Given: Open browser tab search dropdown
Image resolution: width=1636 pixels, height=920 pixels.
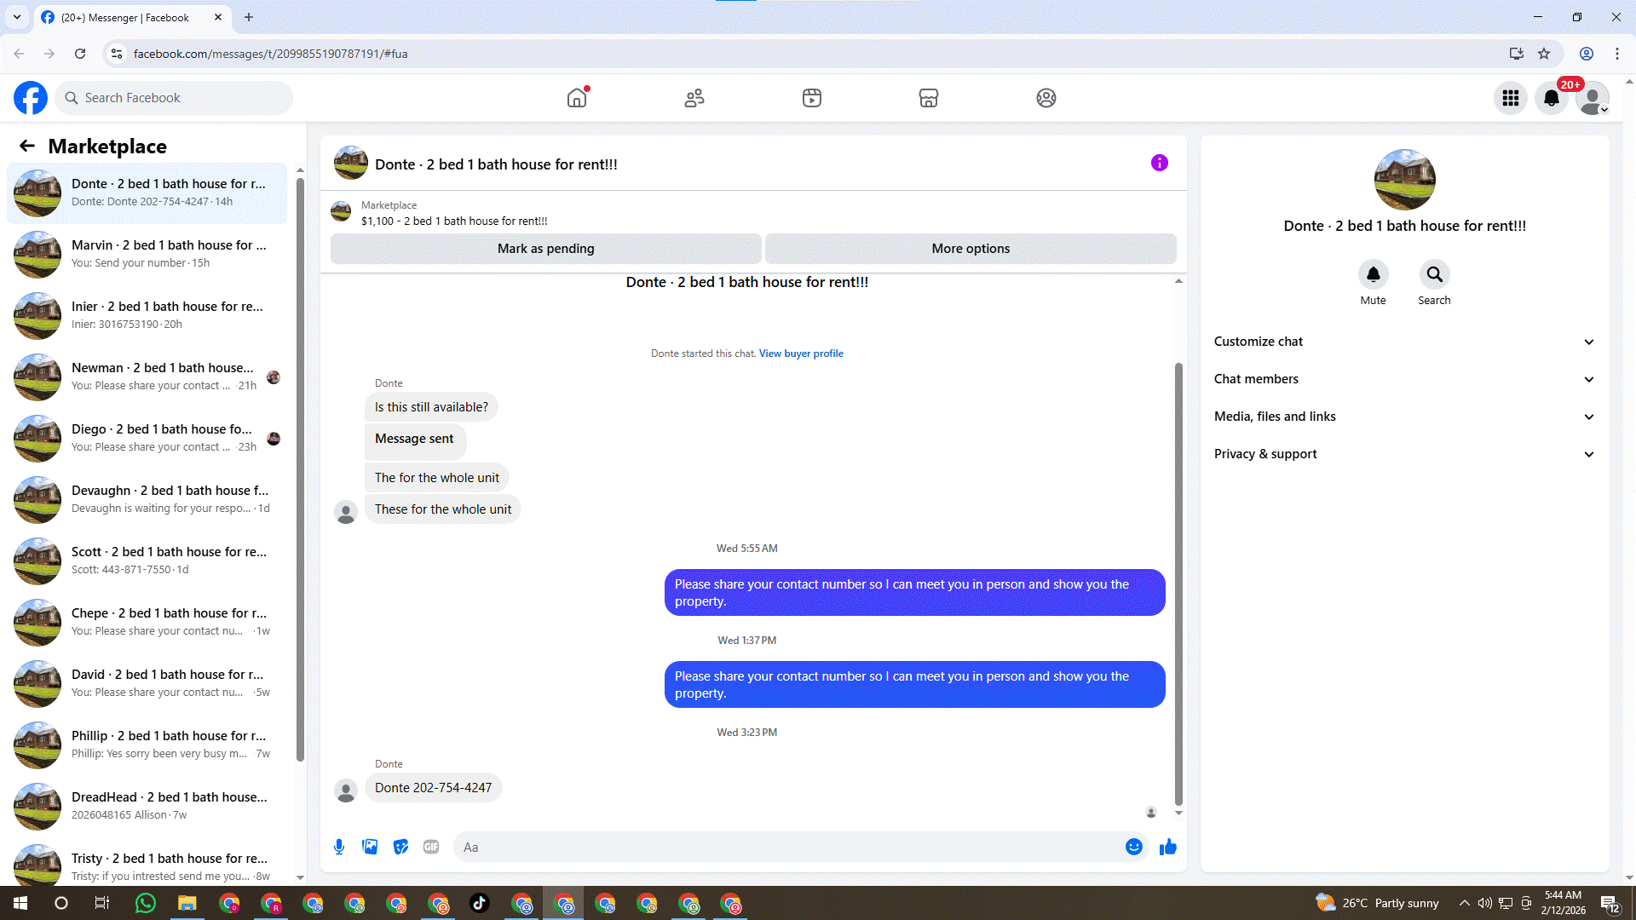Looking at the screenshot, I should [17, 17].
